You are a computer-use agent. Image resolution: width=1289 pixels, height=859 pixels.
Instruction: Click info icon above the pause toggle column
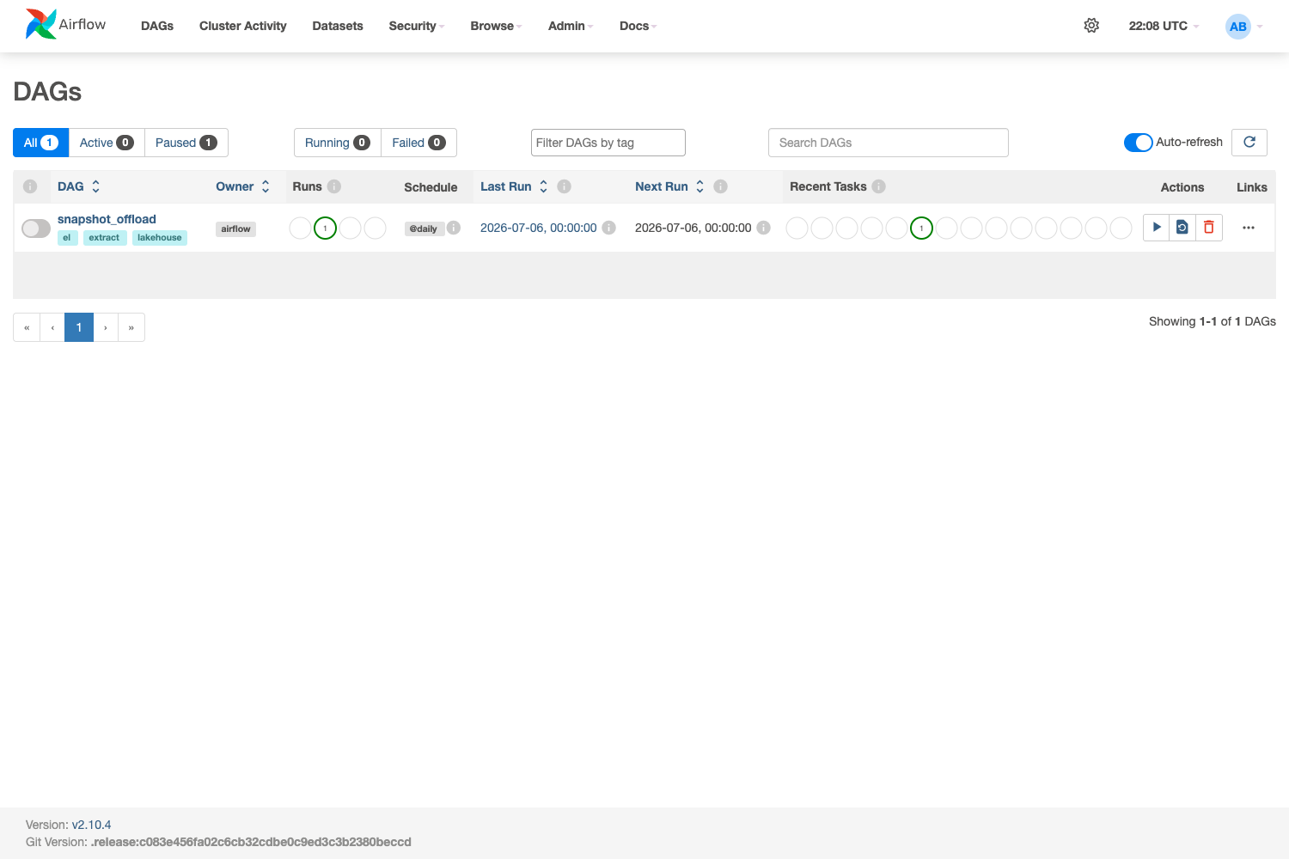pos(30,186)
